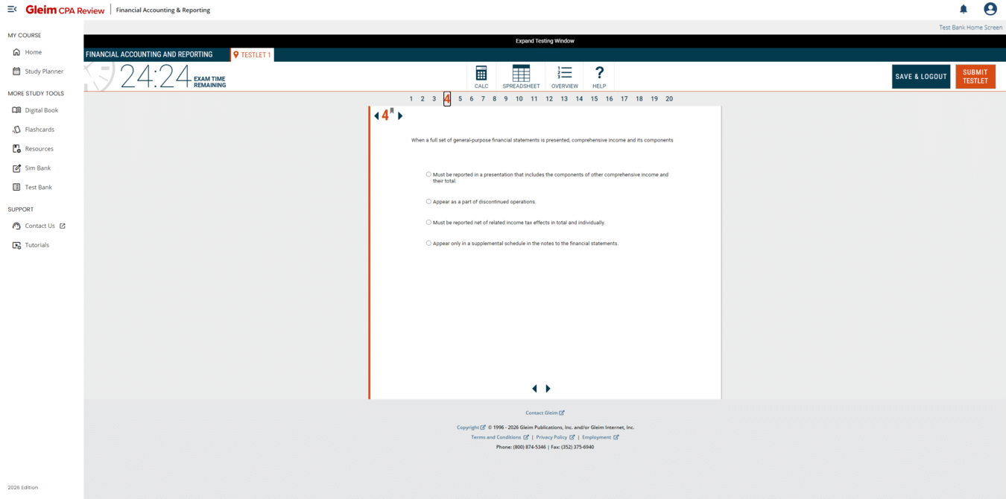Screen dimensions: 1006x499
Task: Open the Spreadsheet tool
Action: coord(521,76)
